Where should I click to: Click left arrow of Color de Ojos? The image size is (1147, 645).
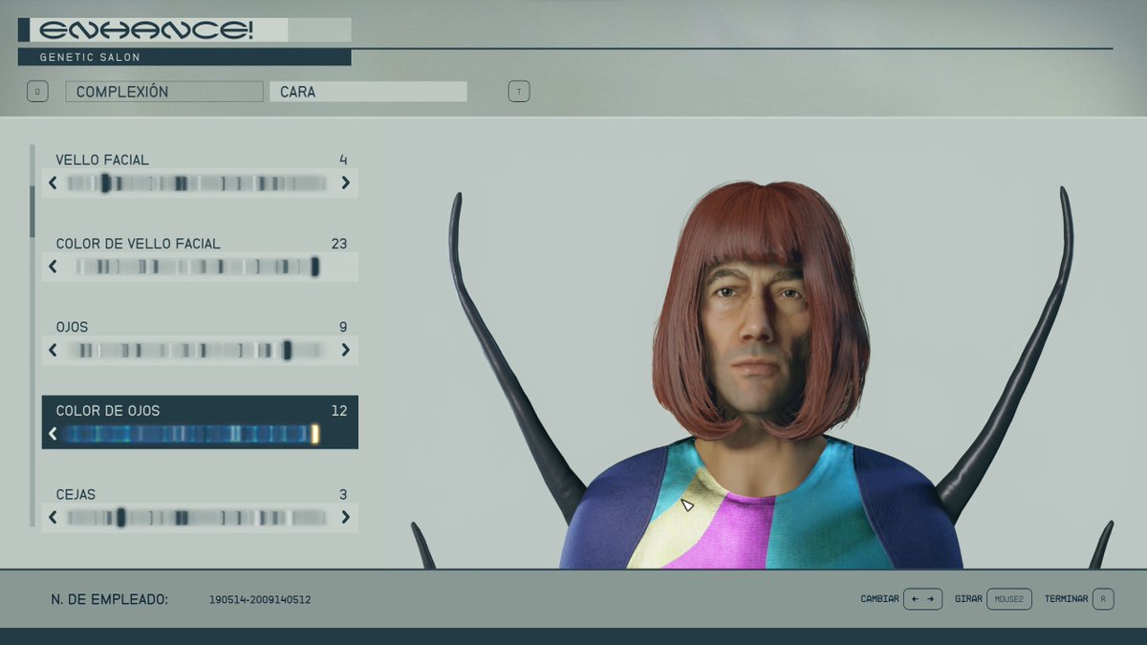click(x=53, y=434)
